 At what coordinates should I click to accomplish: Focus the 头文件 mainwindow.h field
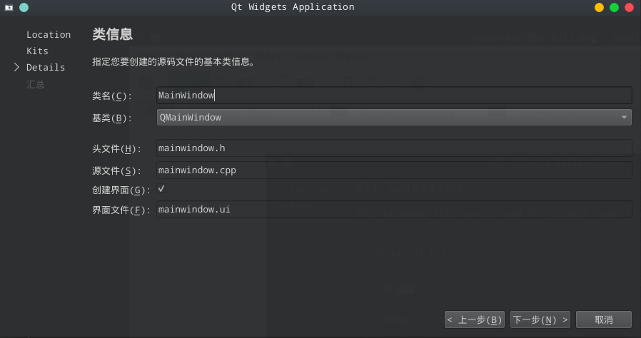[394, 148]
